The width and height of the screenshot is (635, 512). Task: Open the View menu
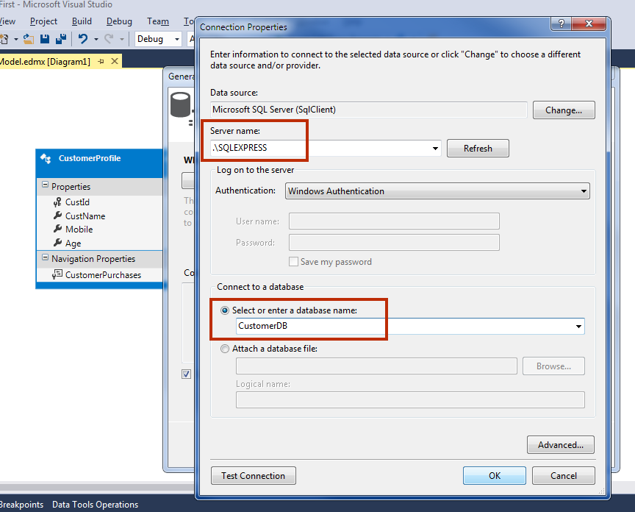tap(7, 21)
